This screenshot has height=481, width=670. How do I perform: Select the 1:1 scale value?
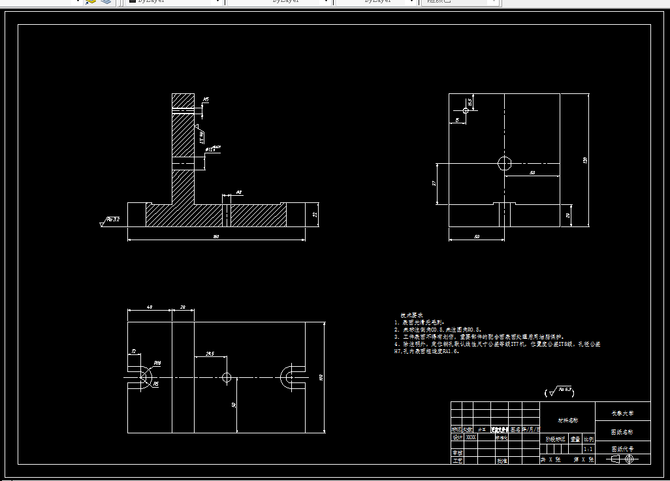[588, 449]
